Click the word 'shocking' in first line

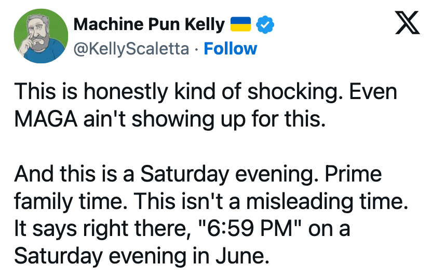point(295,92)
